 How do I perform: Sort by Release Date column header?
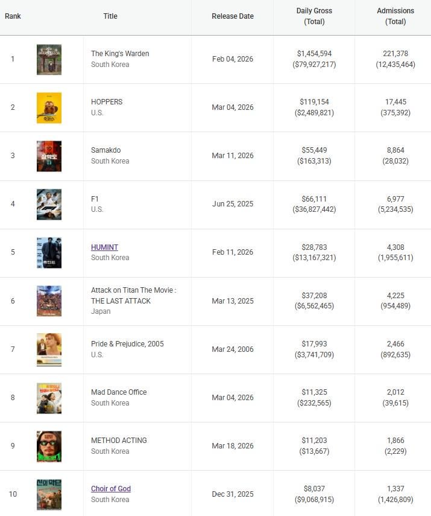(233, 16)
